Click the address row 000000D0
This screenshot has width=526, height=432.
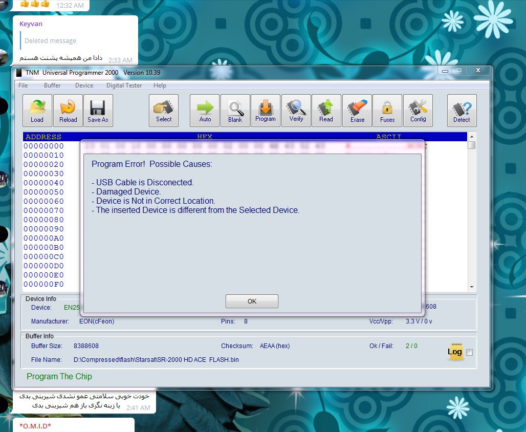click(43, 266)
